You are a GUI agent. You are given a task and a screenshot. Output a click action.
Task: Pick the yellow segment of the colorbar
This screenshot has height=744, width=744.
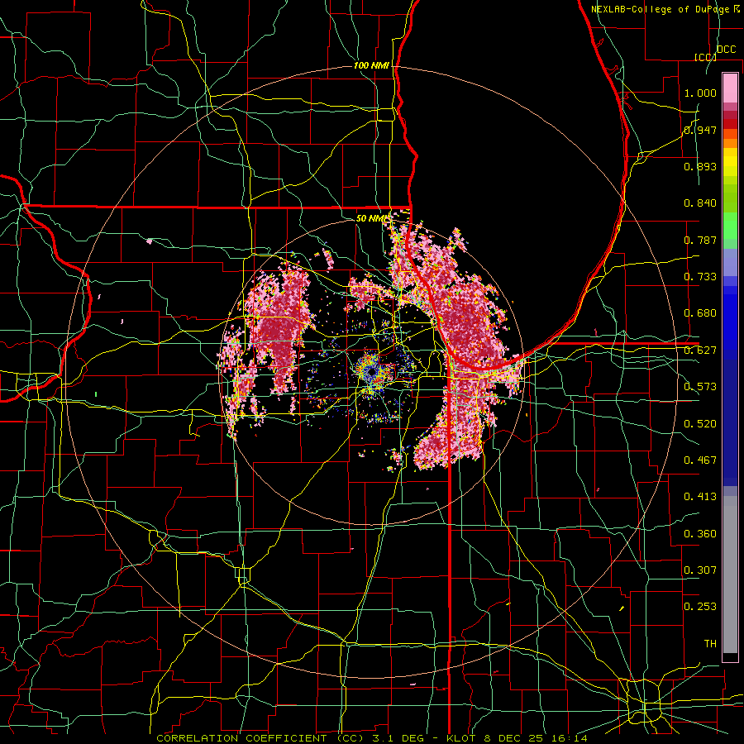[730, 163]
